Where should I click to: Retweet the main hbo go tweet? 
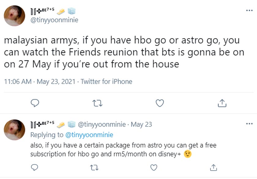(97, 104)
